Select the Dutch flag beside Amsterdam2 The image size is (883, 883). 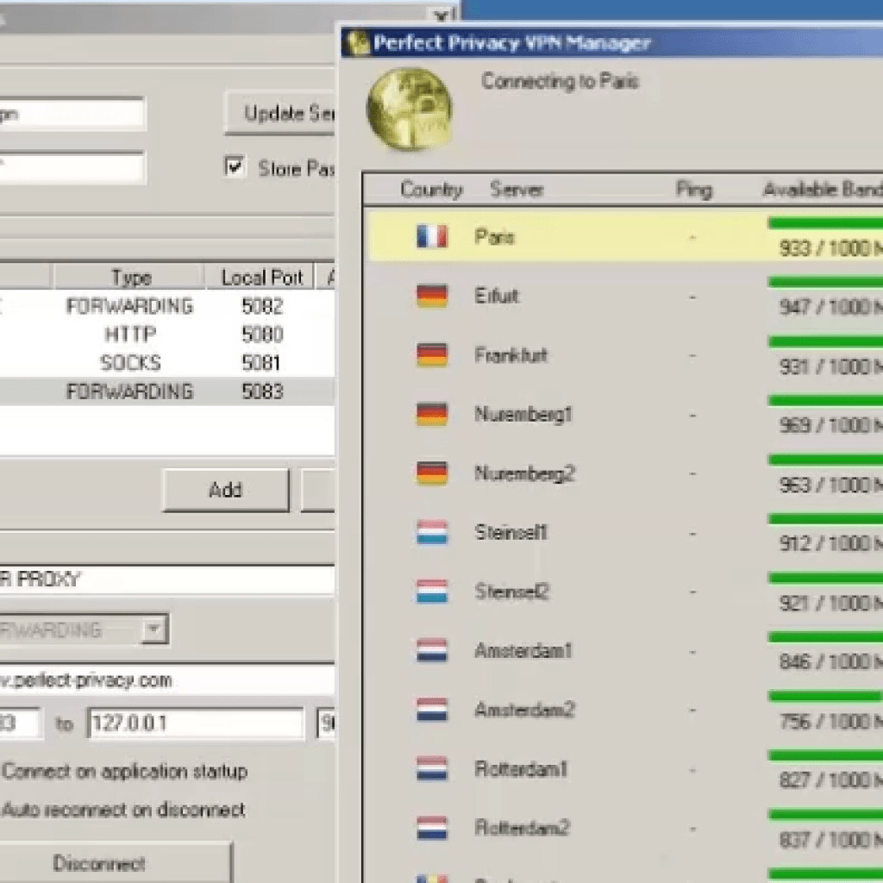tap(432, 710)
